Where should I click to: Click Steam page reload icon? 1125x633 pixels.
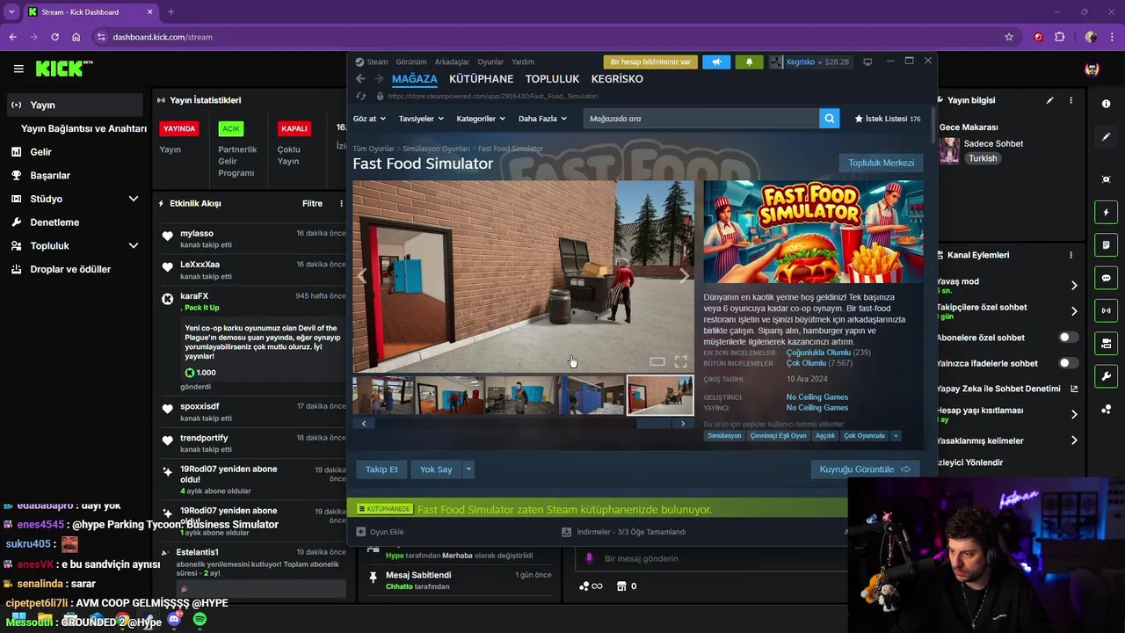[360, 96]
